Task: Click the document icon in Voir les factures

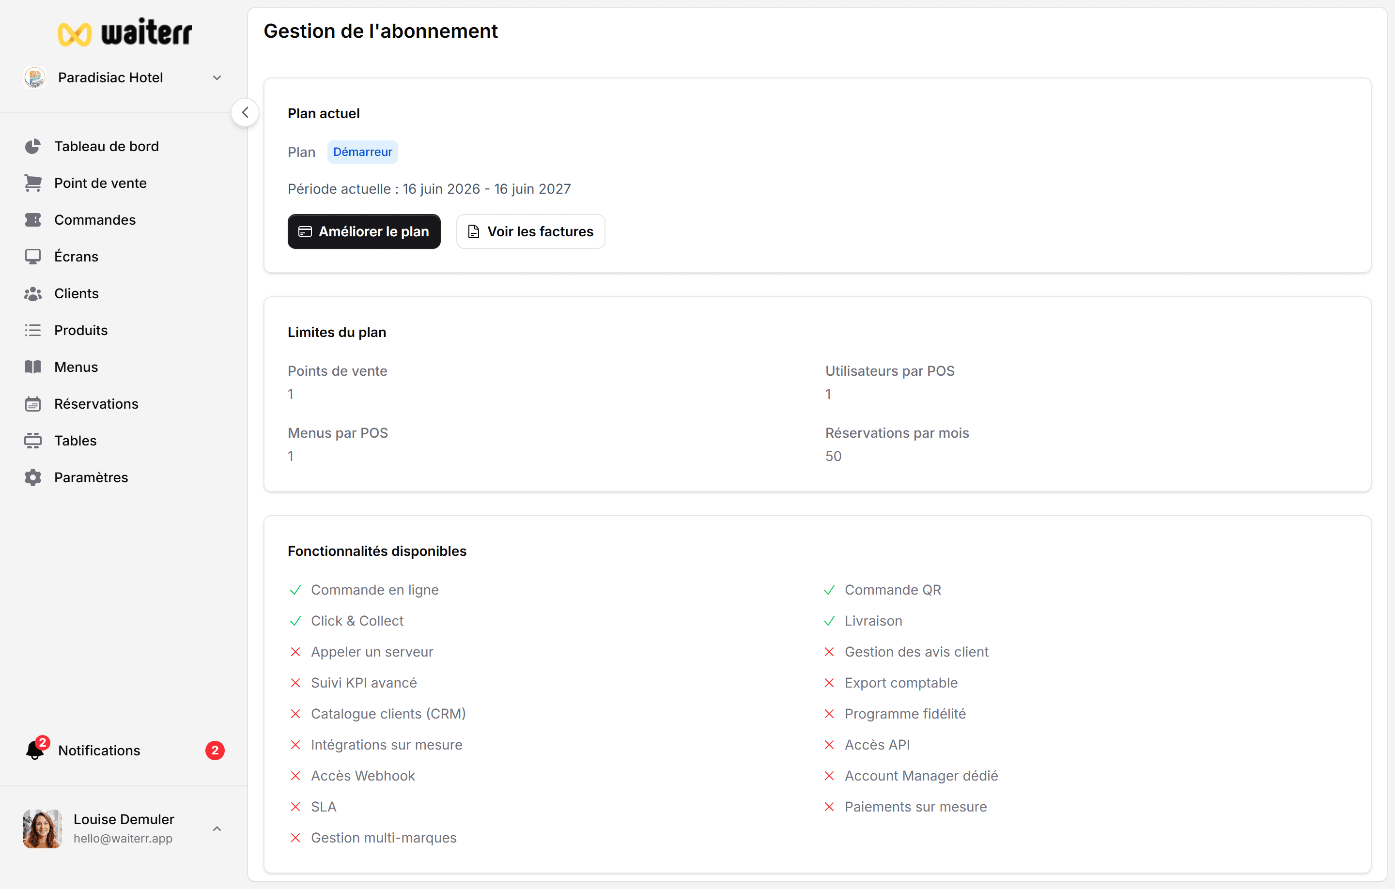Action: [473, 231]
